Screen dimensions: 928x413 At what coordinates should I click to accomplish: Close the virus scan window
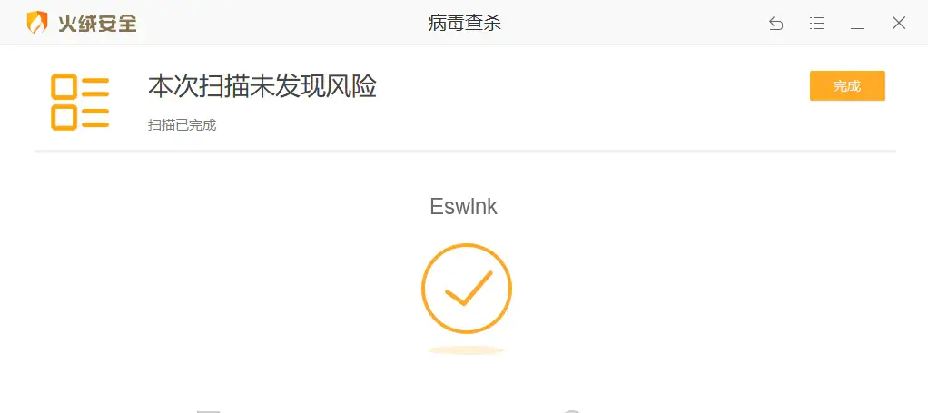tap(898, 23)
